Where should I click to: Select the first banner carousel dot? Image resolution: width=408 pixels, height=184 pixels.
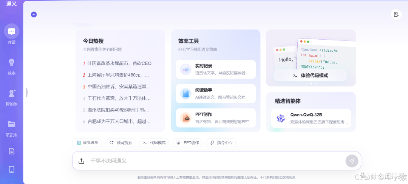[306, 83]
